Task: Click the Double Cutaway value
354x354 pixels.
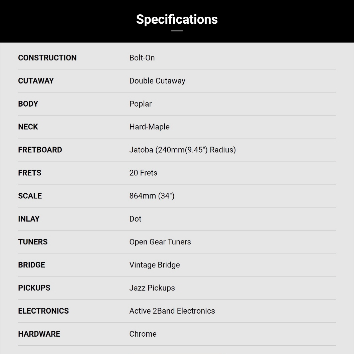Action: point(157,81)
